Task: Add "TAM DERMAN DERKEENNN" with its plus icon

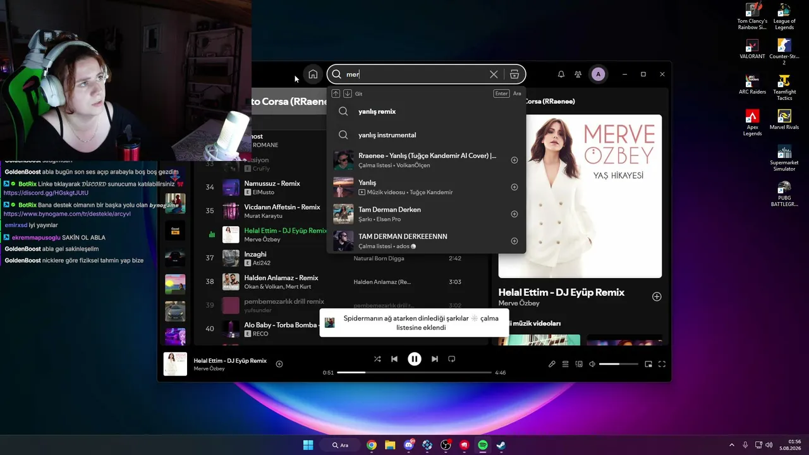Action: point(514,241)
